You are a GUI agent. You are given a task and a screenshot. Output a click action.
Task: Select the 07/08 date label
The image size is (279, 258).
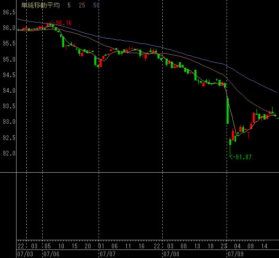coord(171,254)
